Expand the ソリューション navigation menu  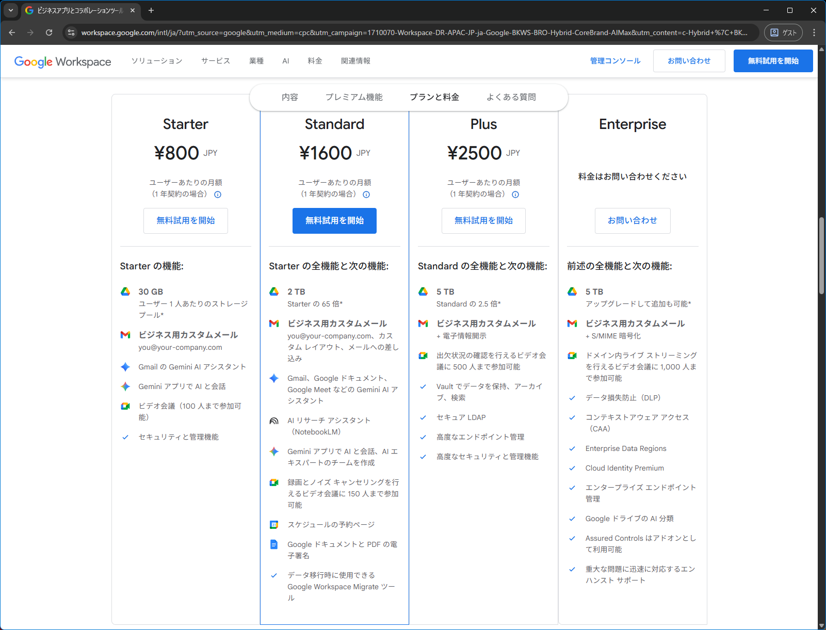pyautogui.click(x=157, y=61)
